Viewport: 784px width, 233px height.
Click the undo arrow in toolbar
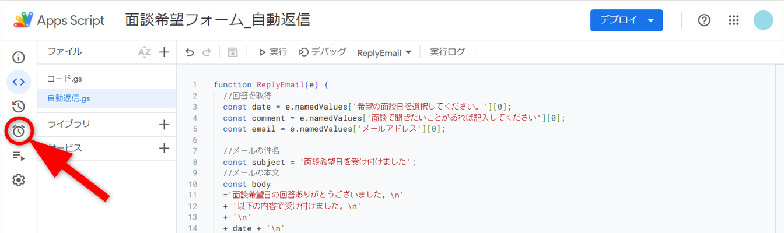pos(189,52)
